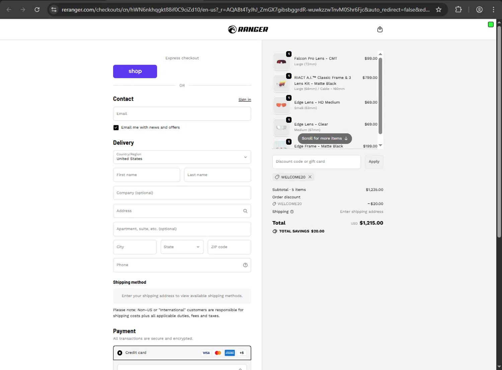Focus the Last name field

218,175
